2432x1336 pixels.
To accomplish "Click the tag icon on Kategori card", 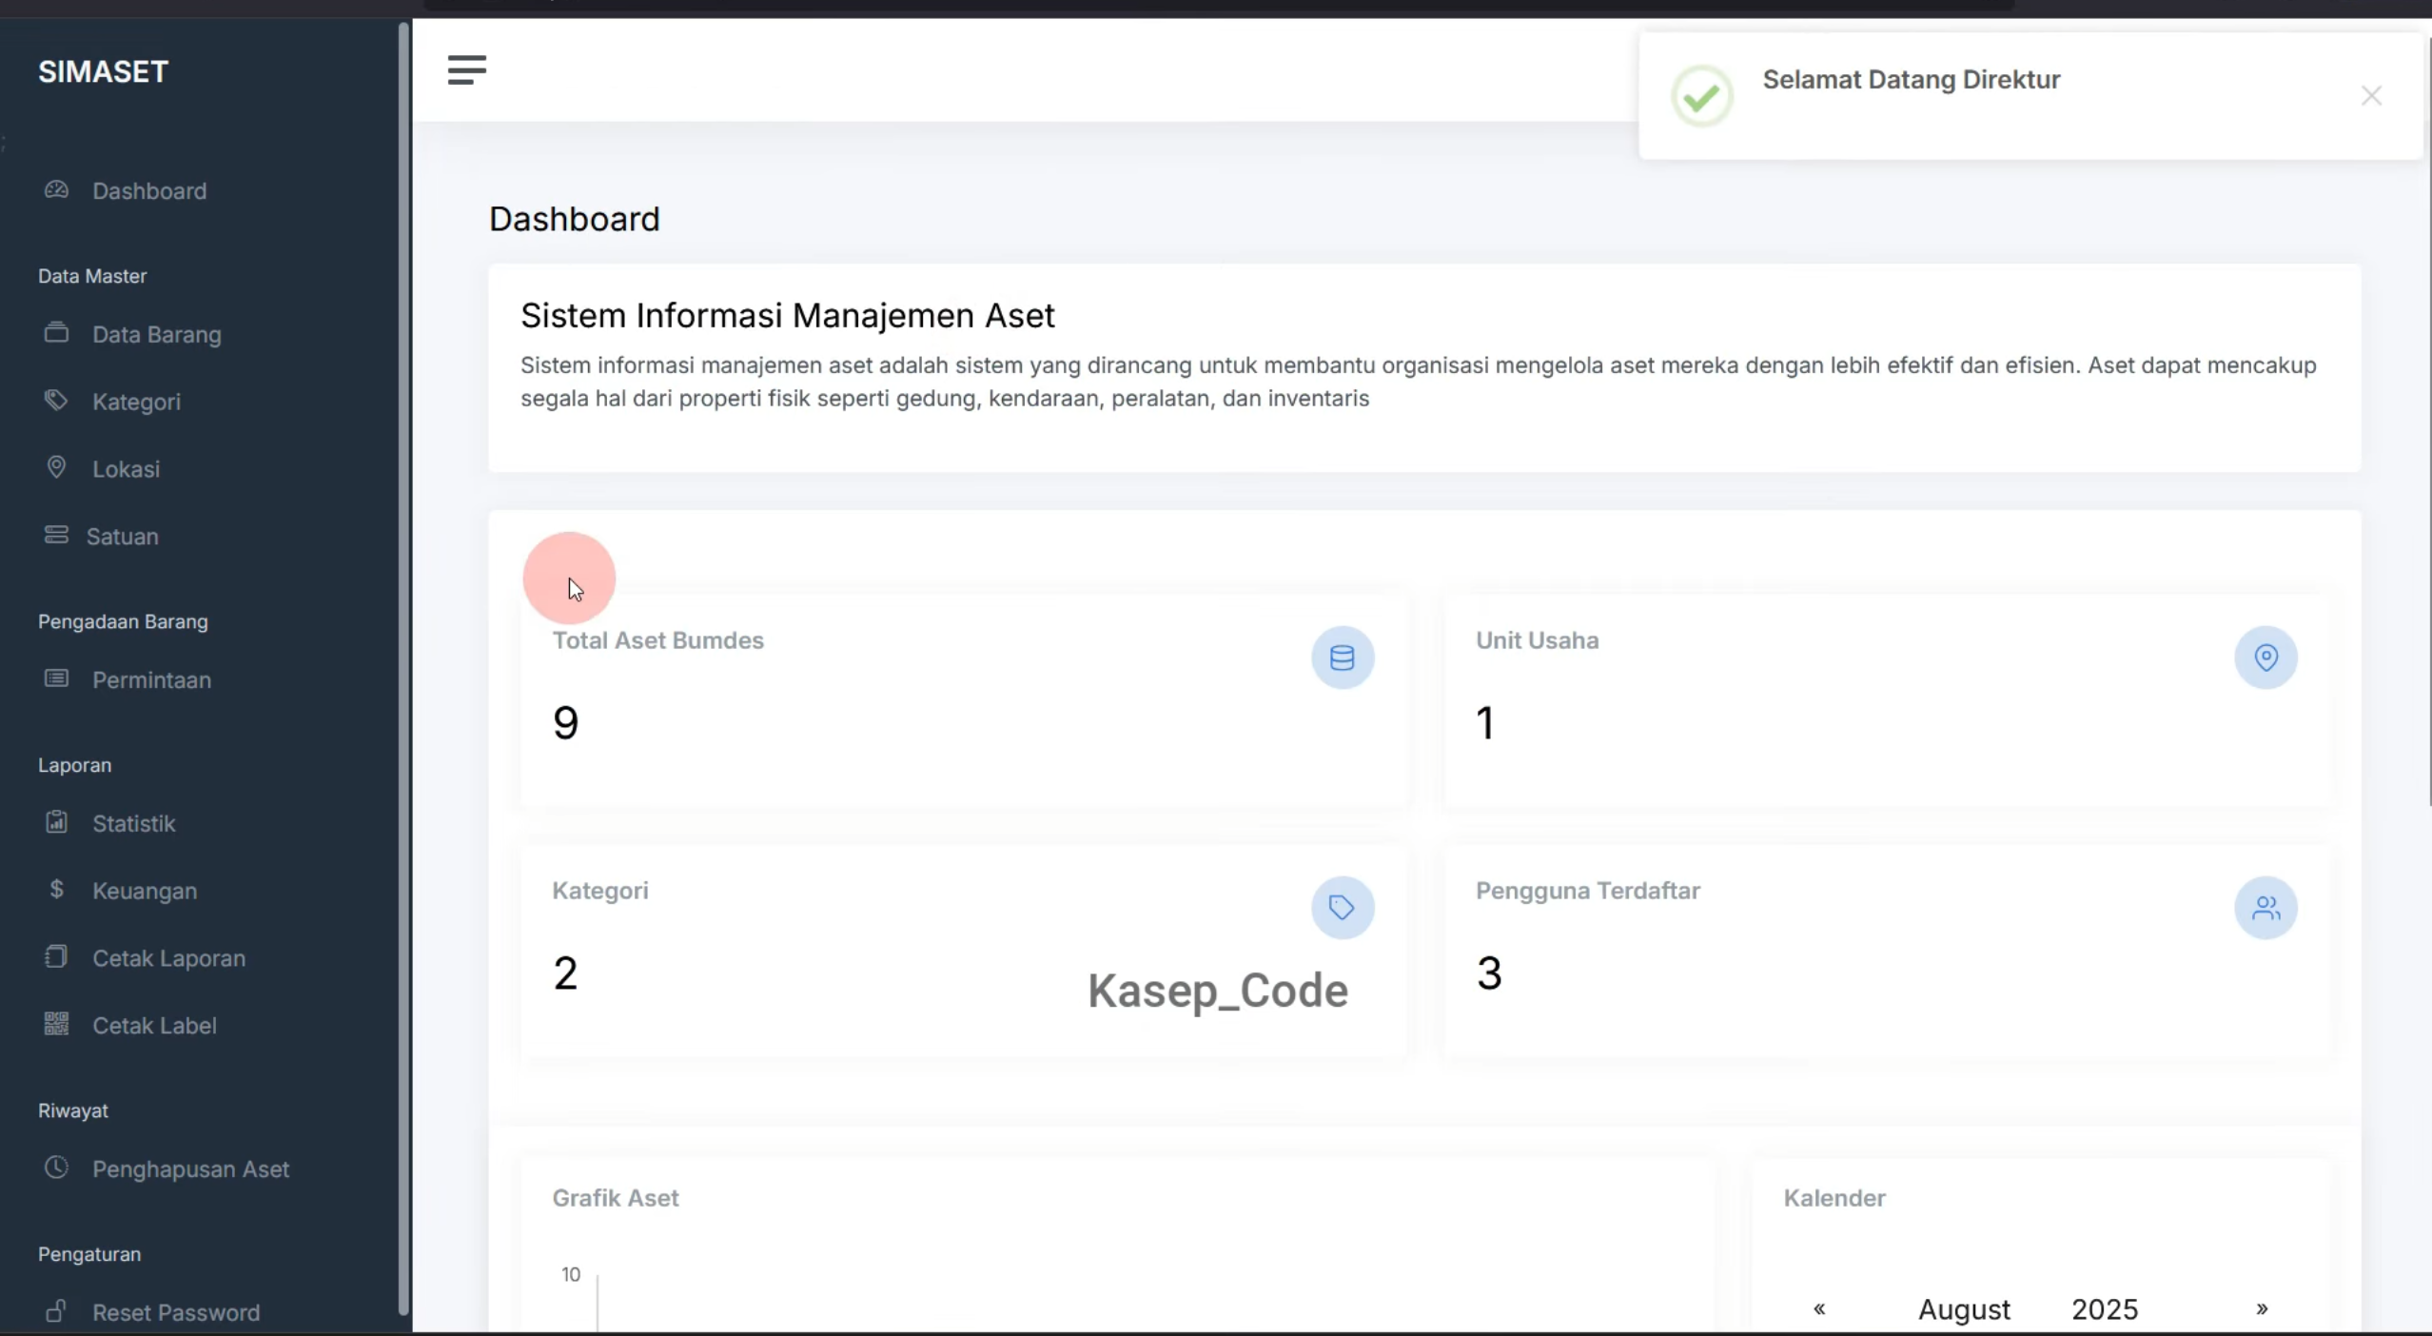I will point(1343,908).
